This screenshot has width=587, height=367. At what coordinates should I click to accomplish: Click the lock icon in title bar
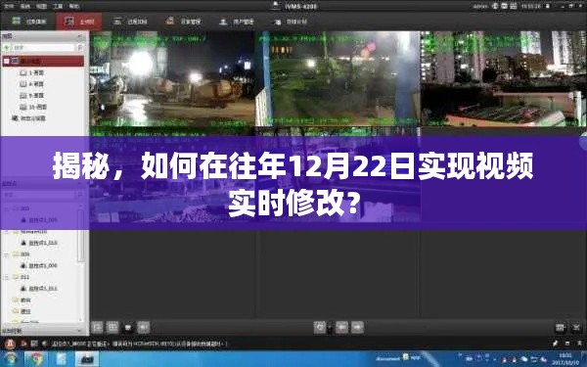click(549, 6)
